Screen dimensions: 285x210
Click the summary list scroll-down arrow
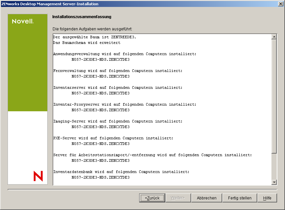274,182
